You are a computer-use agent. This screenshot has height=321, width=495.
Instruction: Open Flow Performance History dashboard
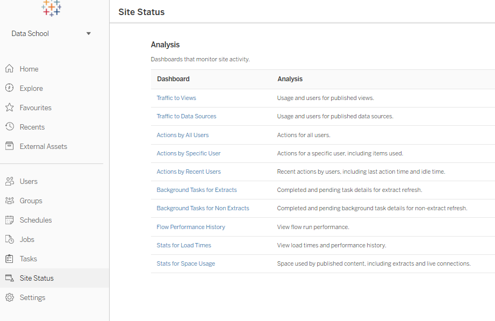191,227
